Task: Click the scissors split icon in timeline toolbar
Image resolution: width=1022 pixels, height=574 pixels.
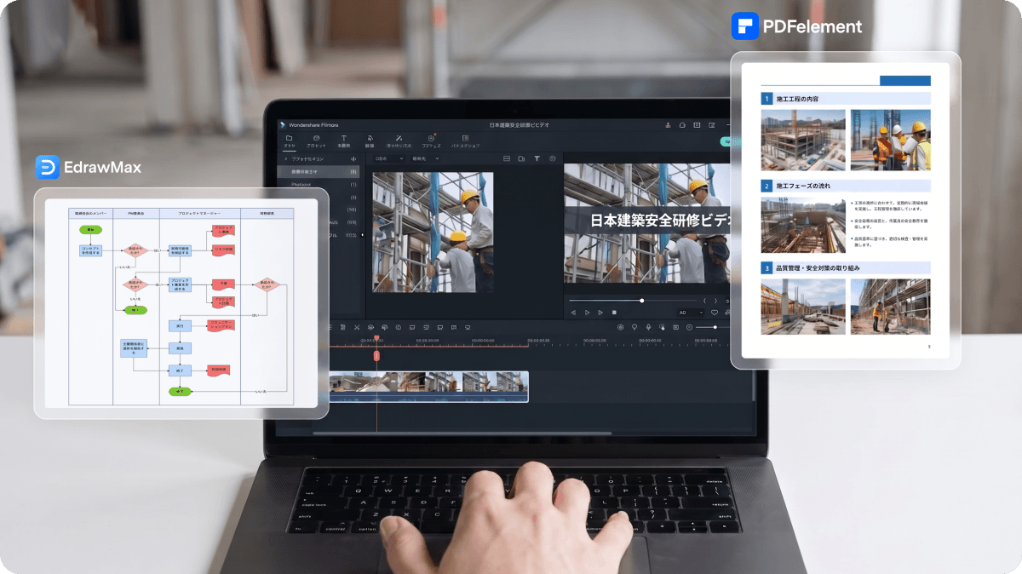Action: (357, 327)
